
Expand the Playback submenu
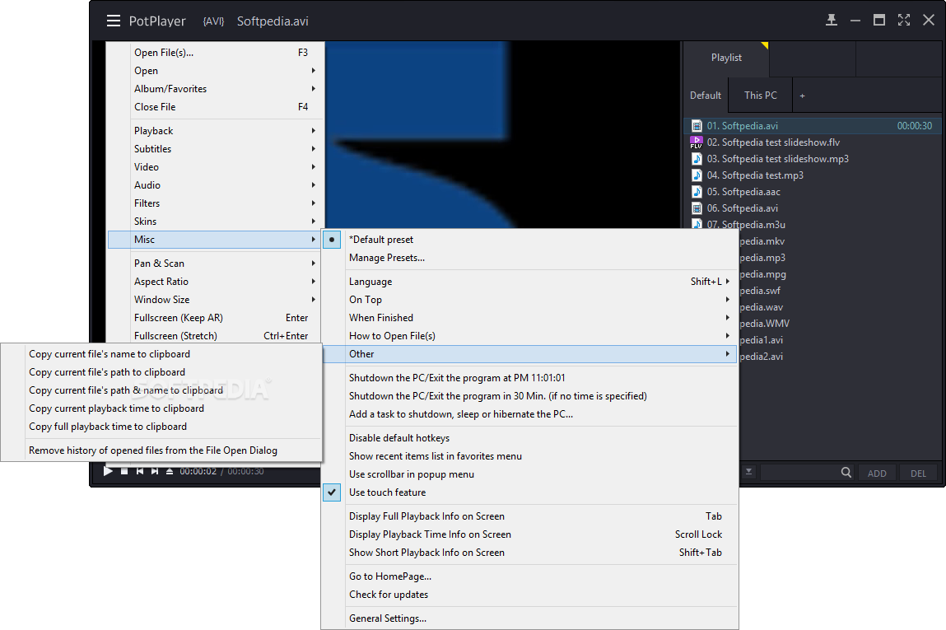[213, 131]
